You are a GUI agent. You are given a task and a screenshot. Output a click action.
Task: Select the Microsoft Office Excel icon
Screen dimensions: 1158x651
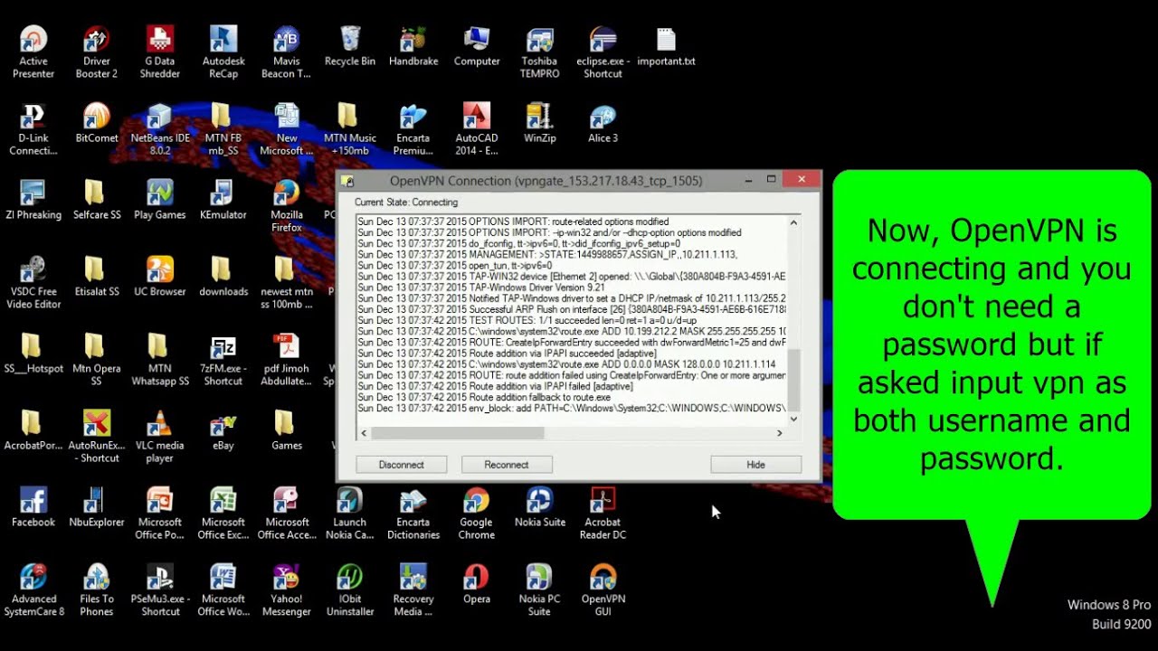[x=223, y=514]
